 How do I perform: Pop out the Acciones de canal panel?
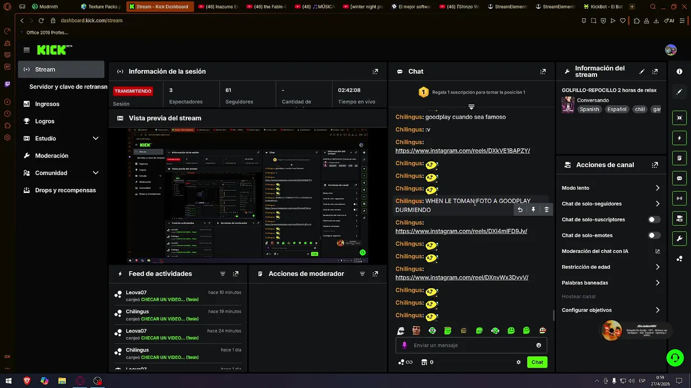(x=655, y=165)
